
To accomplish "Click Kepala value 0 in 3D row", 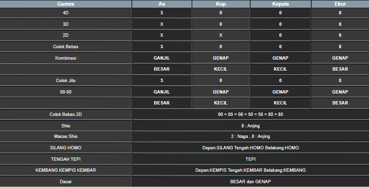I will click(x=281, y=24).
